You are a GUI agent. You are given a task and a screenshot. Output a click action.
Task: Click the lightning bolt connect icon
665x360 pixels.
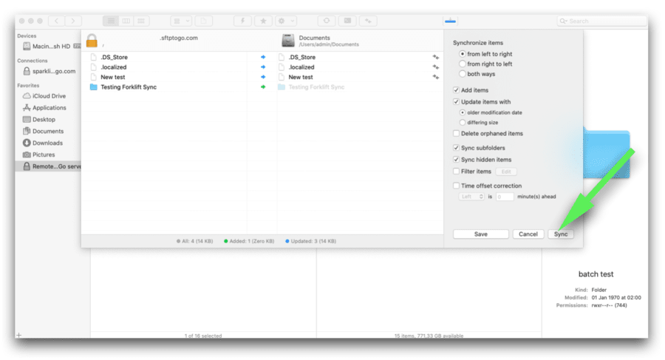click(242, 21)
